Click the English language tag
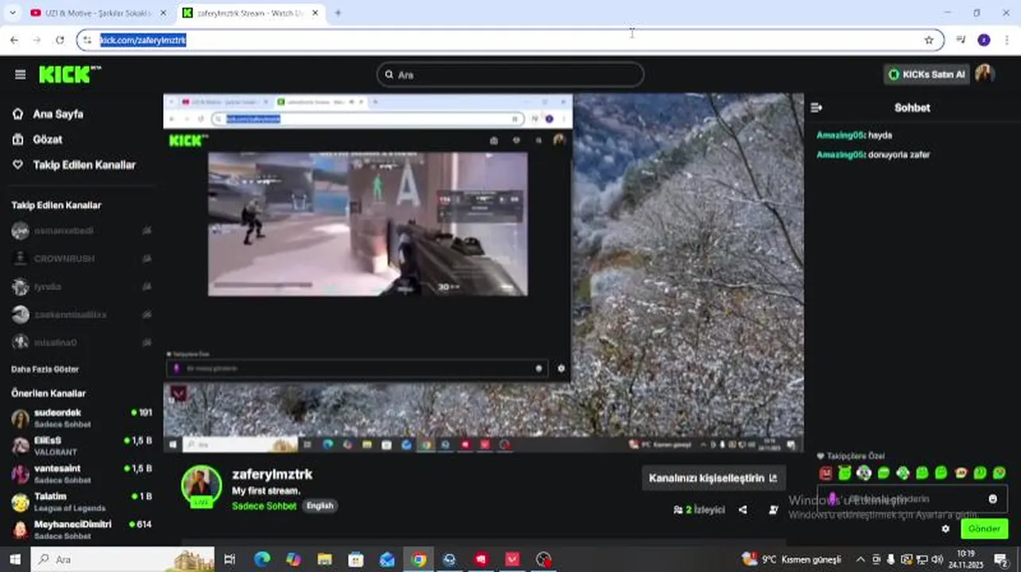This screenshot has height=572, width=1021. 320,506
